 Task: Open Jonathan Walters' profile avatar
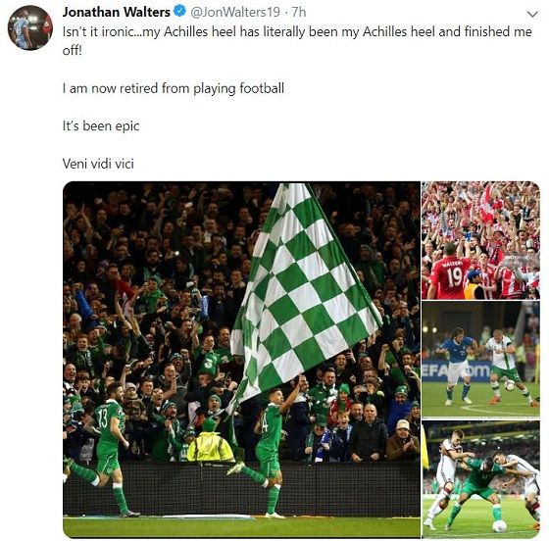coord(30,27)
